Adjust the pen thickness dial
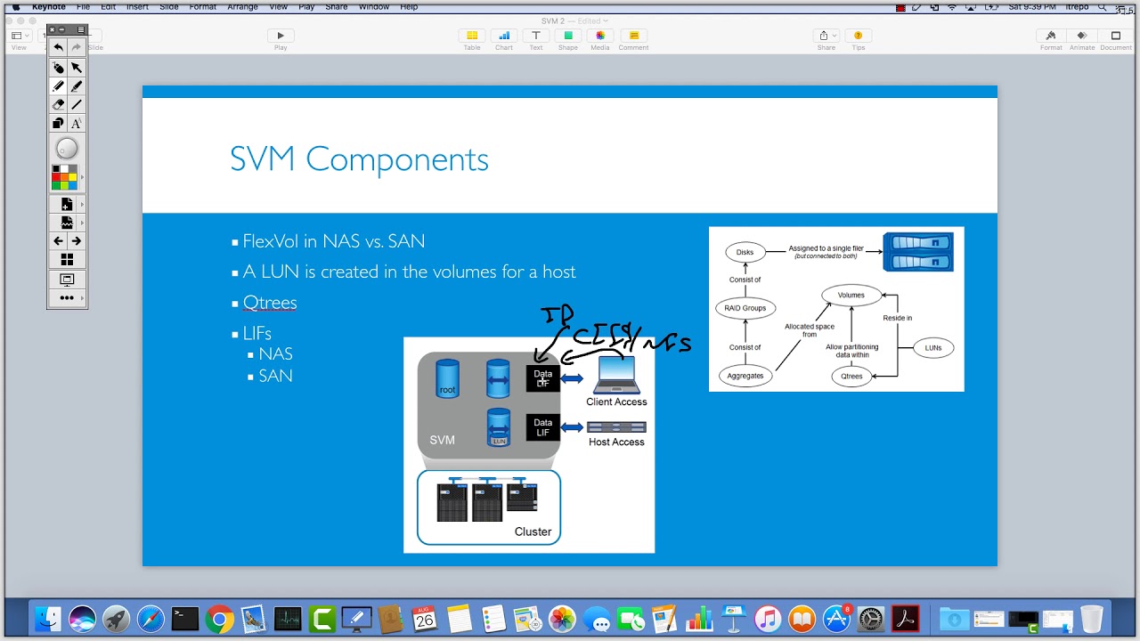The width and height of the screenshot is (1140, 641). click(x=67, y=149)
